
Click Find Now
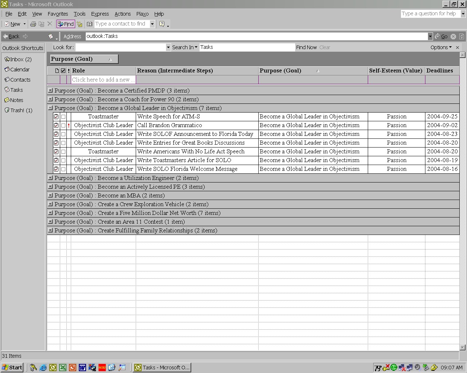pyautogui.click(x=306, y=47)
